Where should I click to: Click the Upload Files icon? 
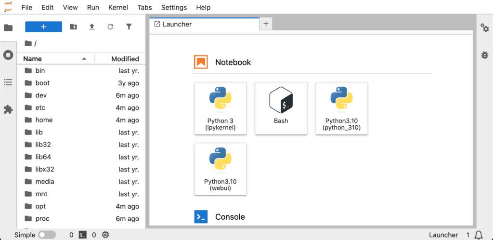[x=92, y=27]
